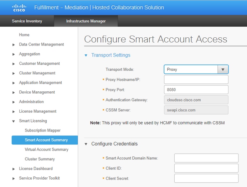247x187 pixels.
Task: Open Cluster Summary page
Action: click(x=40, y=159)
